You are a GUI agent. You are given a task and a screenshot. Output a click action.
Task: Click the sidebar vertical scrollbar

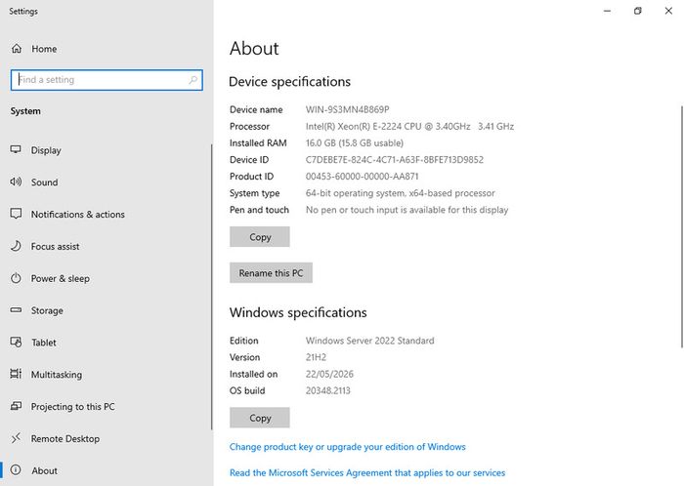pyautogui.click(x=212, y=287)
